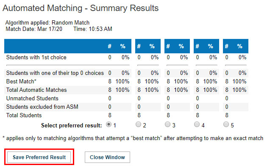Click the Time 10:53 AM text
270x168 pixels.
[93, 29]
